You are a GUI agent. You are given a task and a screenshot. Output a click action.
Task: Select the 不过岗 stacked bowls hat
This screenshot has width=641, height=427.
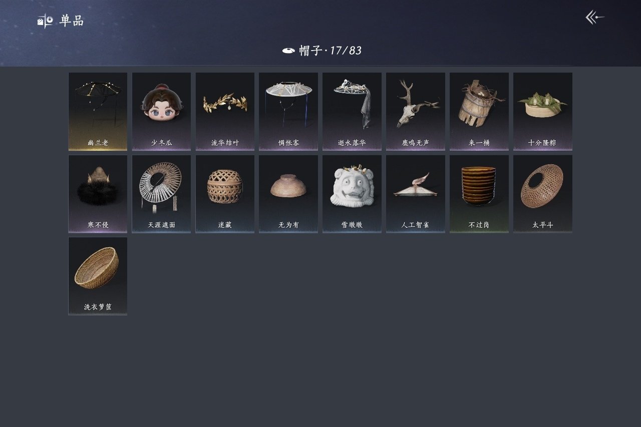click(479, 194)
